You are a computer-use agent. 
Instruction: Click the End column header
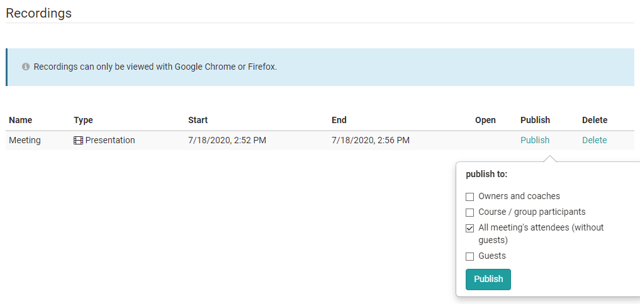pos(339,120)
